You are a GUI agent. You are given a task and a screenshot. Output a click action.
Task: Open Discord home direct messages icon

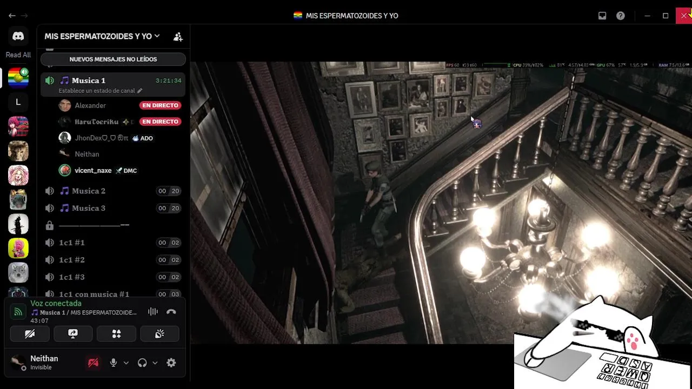coord(18,36)
